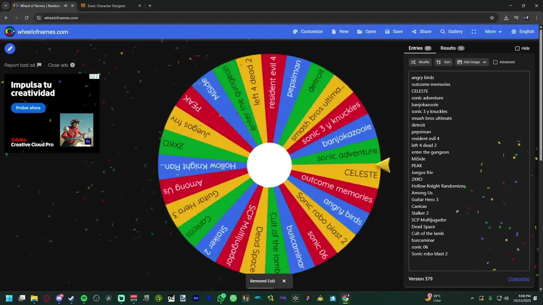Go back to the previous page

[x=6, y=18]
